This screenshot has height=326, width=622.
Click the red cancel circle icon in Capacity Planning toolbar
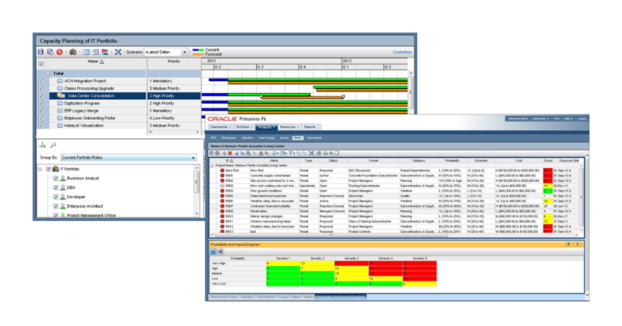pos(59,52)
